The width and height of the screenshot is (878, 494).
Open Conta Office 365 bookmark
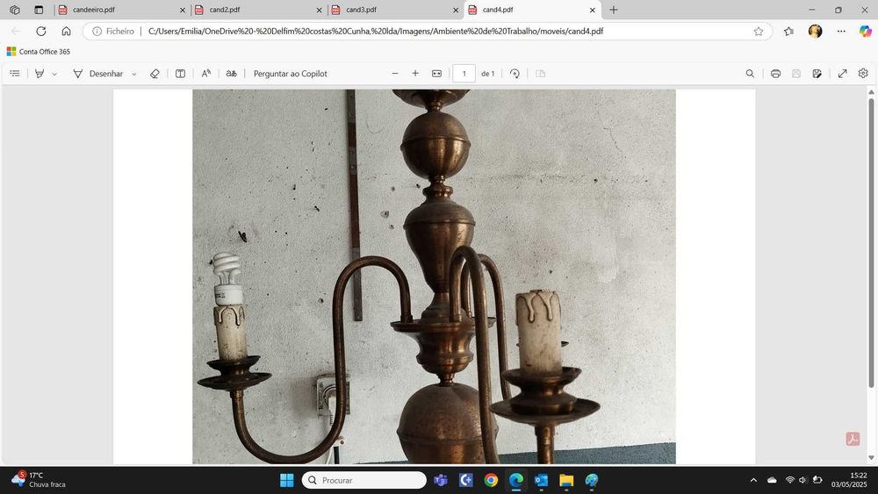(38, 52)
